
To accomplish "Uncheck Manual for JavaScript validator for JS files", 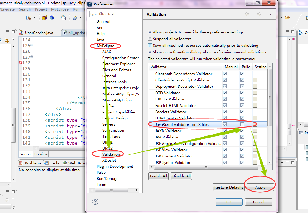I will pos(225,124).
